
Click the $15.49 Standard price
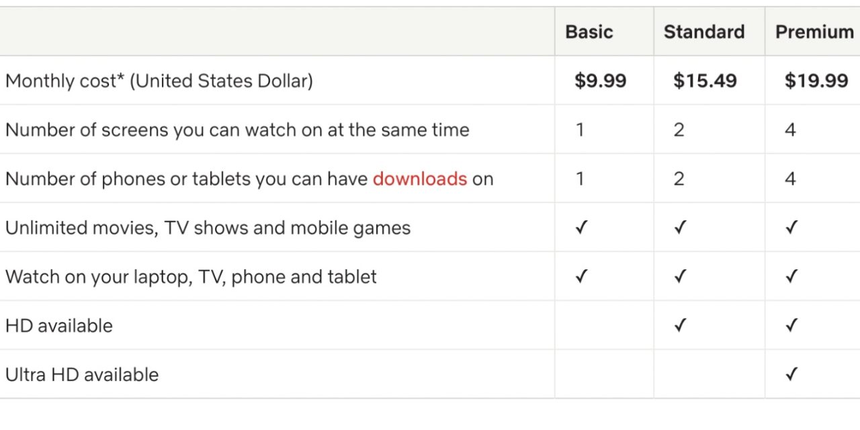click(x=705, y=81)
